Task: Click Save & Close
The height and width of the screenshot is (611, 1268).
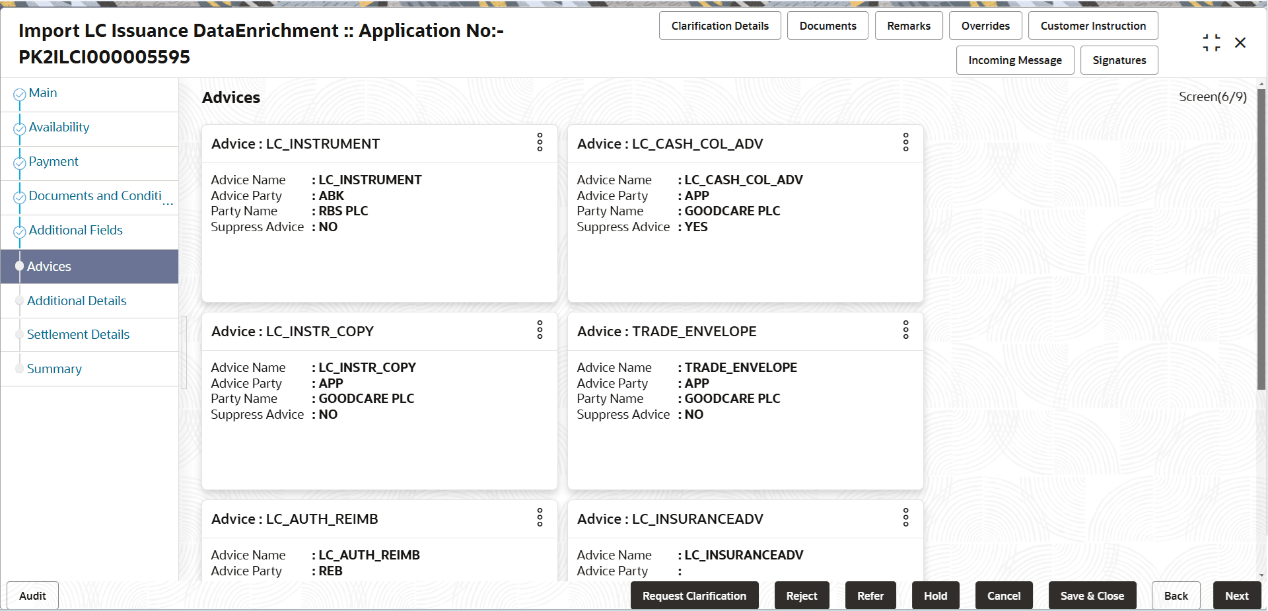Action: tap(1092, 596)
